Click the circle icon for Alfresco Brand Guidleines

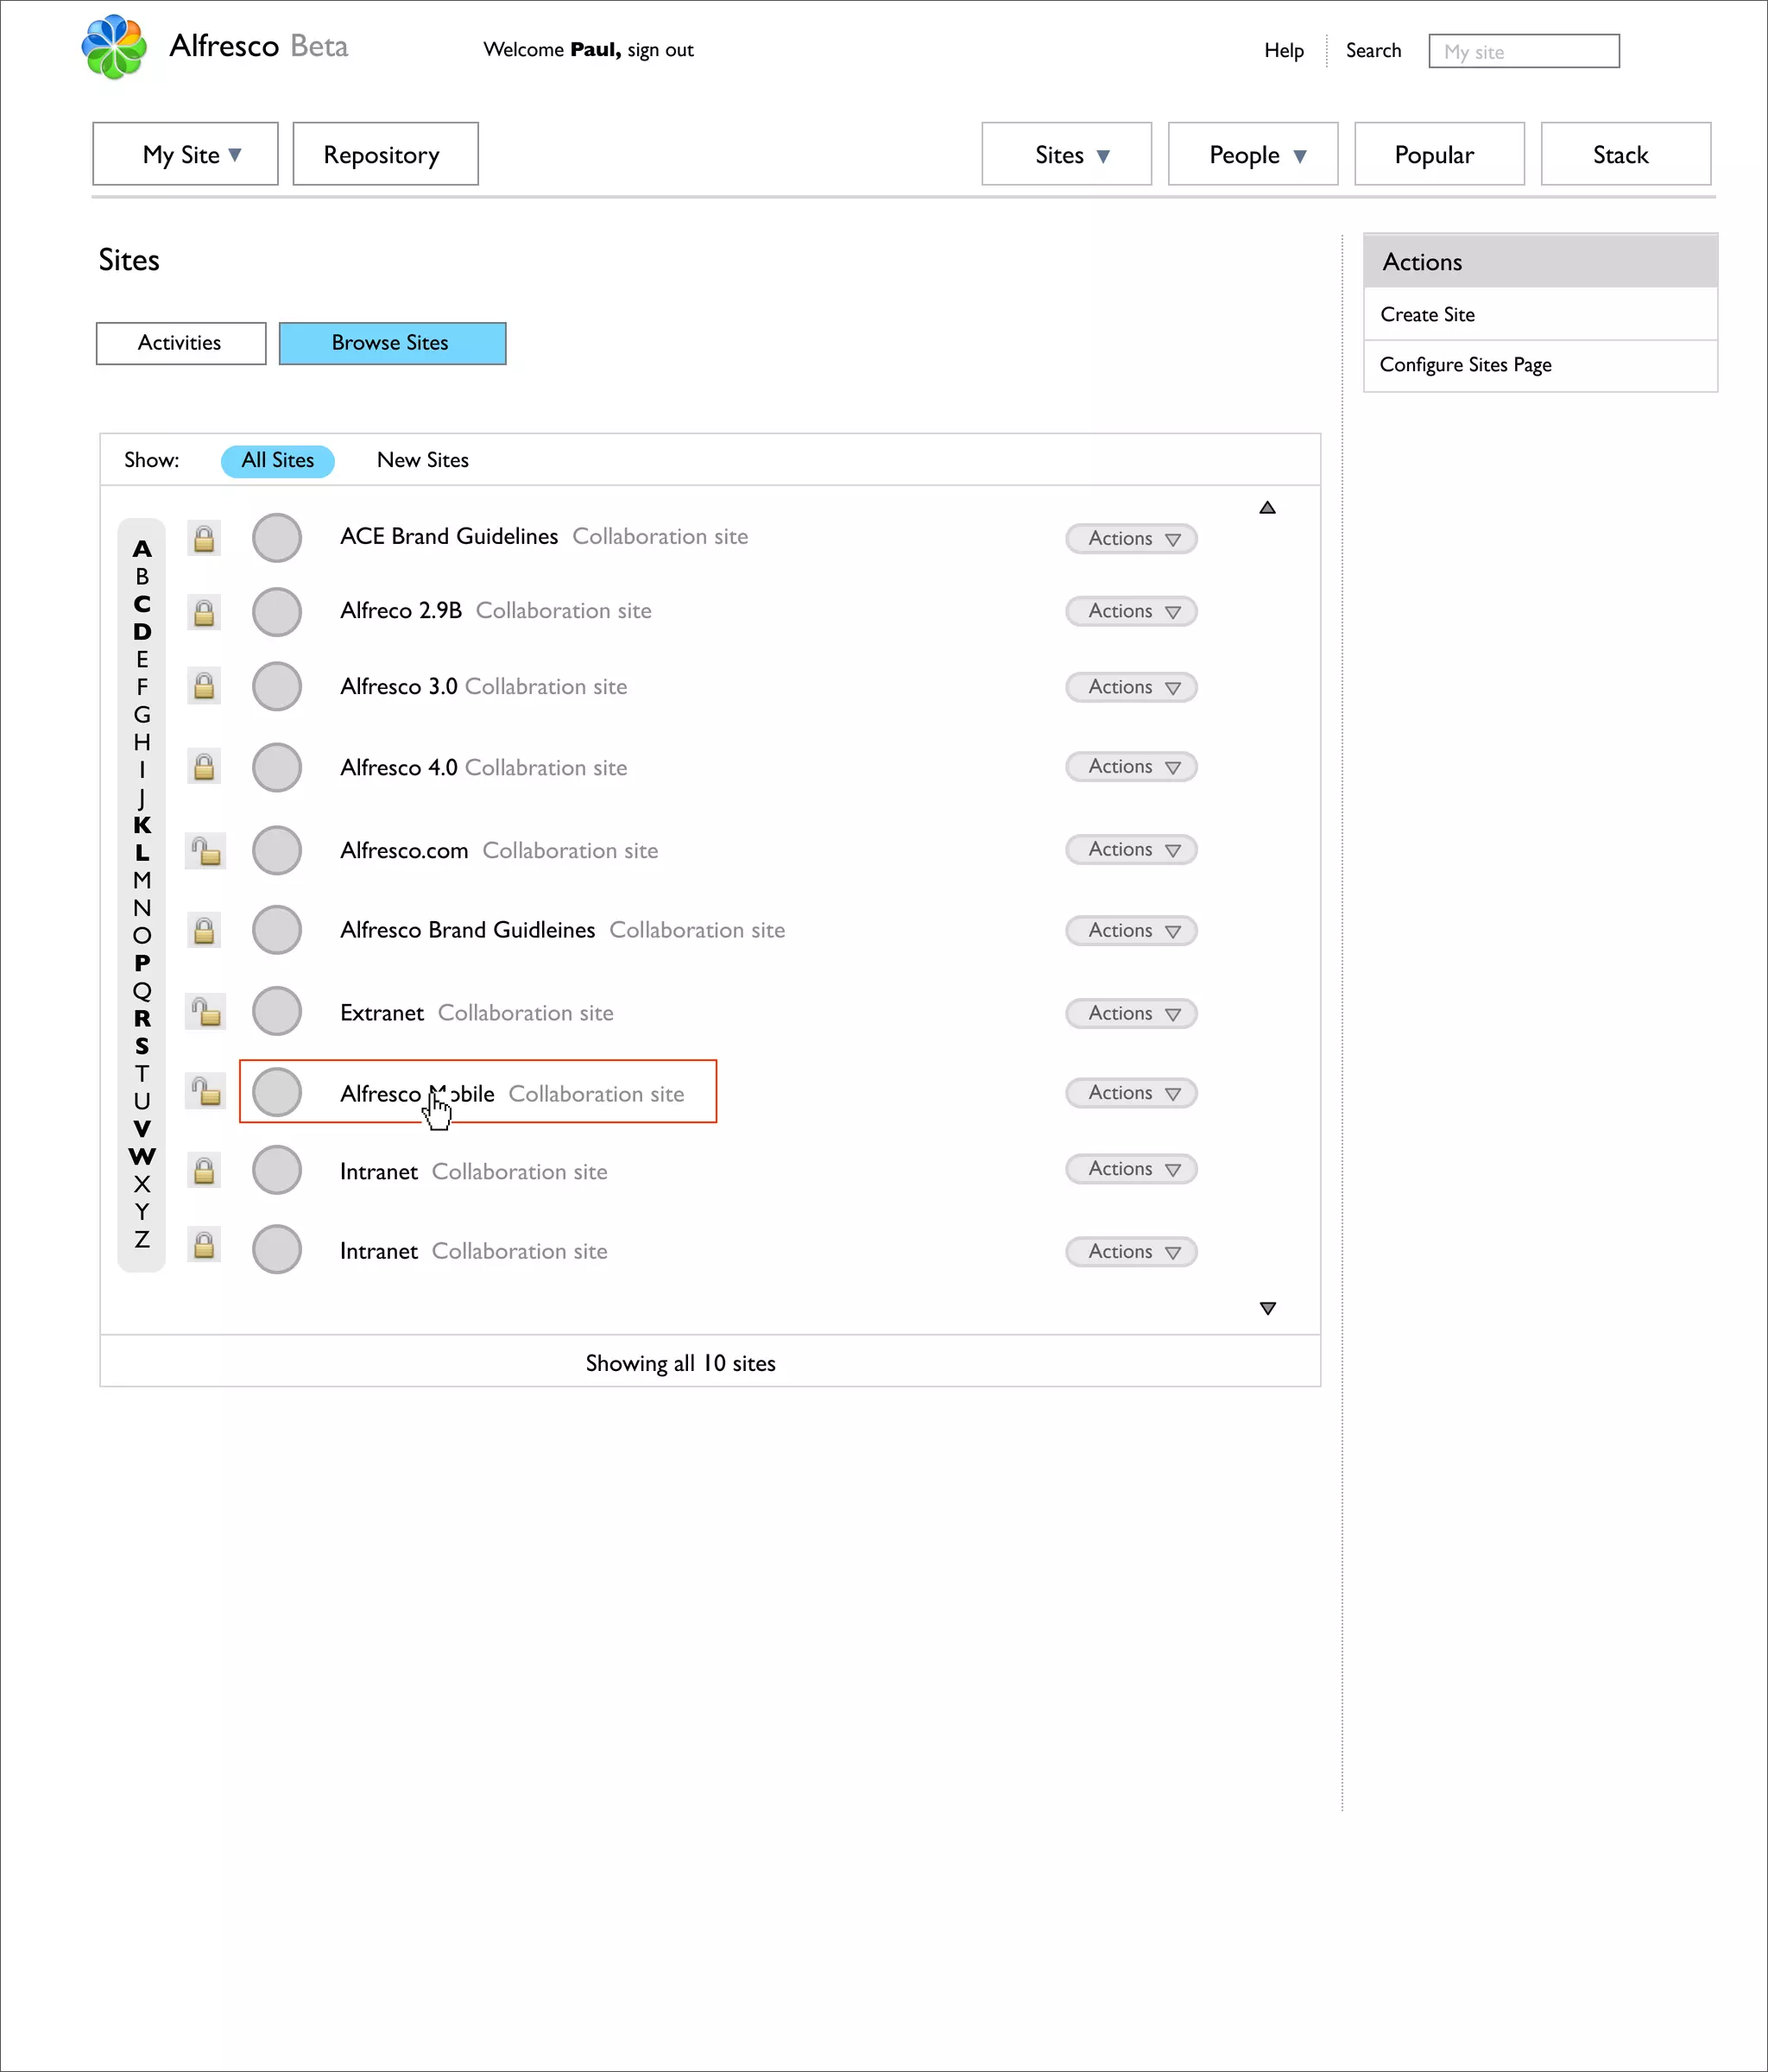pos(277,930)
